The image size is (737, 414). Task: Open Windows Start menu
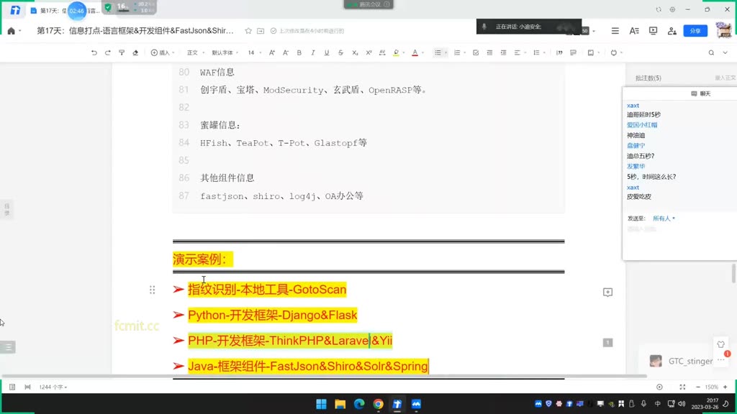[x=322, y=404]
